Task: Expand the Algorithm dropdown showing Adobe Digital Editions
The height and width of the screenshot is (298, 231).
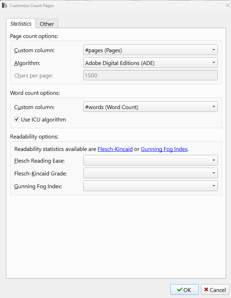Action: pos(150,63)
